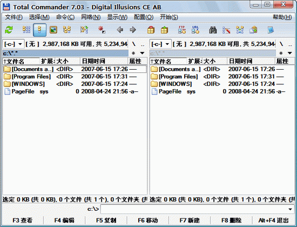This screenshot has width=297, height=227.
Task: Click the blue notepad icon in the toolbar
Action: coord(271,30)
